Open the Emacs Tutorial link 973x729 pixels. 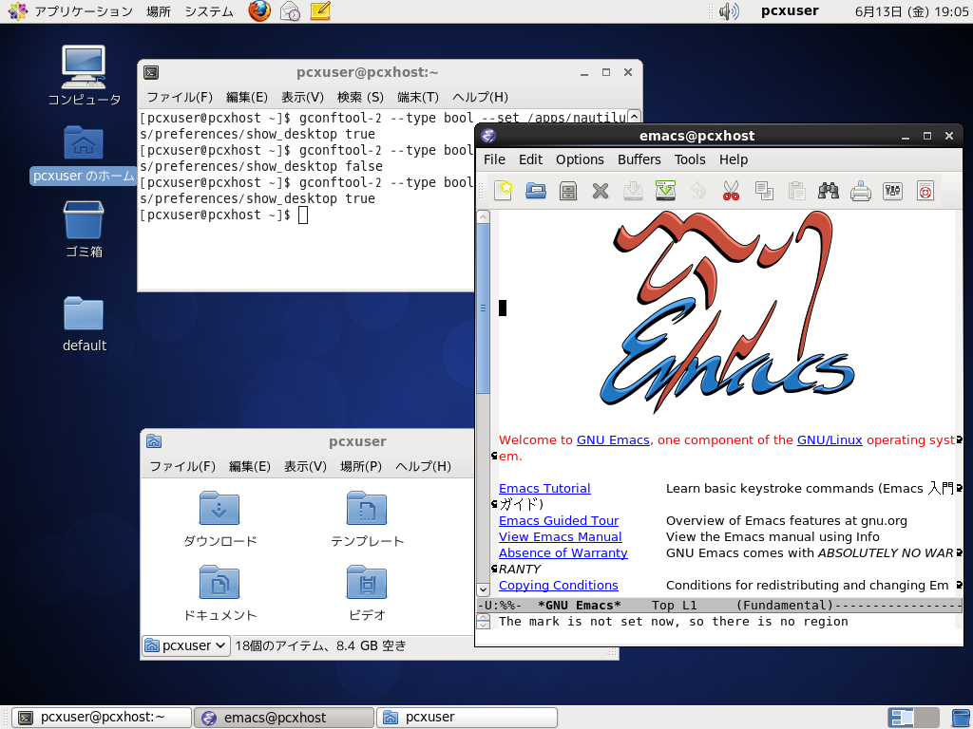[544, 489]
